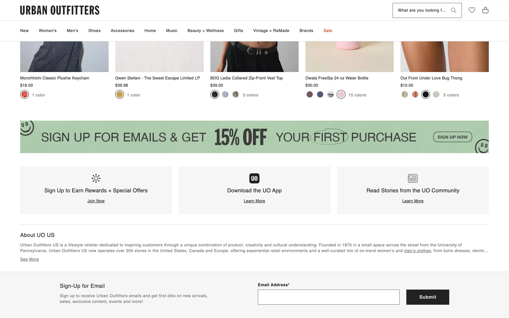Click the search magnifier icon
Viewport: 509px width, 318px height.
coord(454,10)
